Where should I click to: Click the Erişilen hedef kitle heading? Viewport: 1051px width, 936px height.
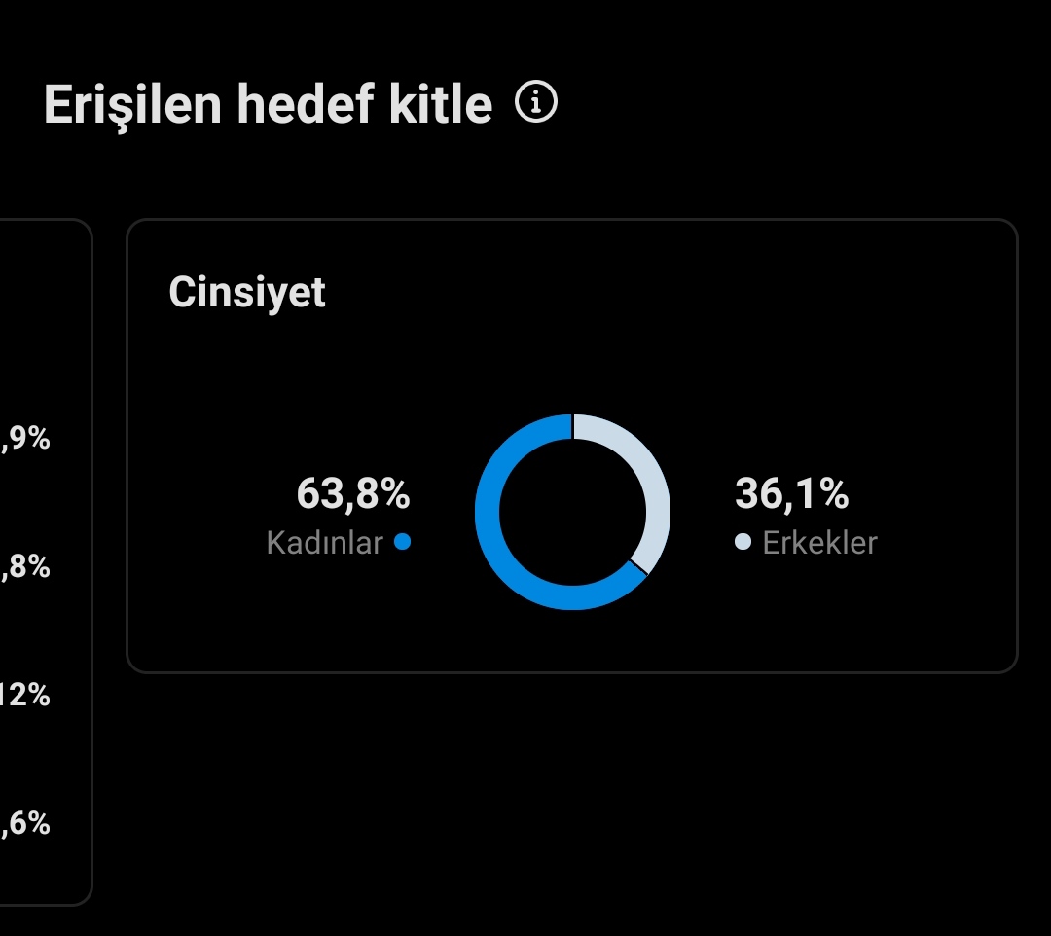[269, 104]
